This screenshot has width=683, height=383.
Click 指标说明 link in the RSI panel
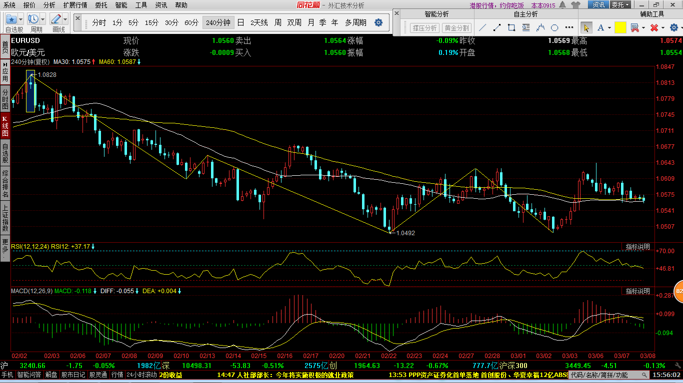tap(638, 247)
